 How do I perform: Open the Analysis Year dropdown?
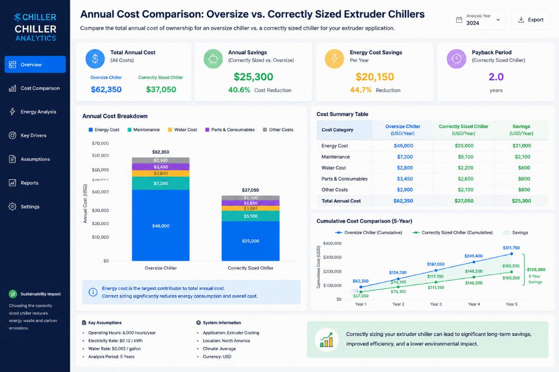tap(477, 20)
